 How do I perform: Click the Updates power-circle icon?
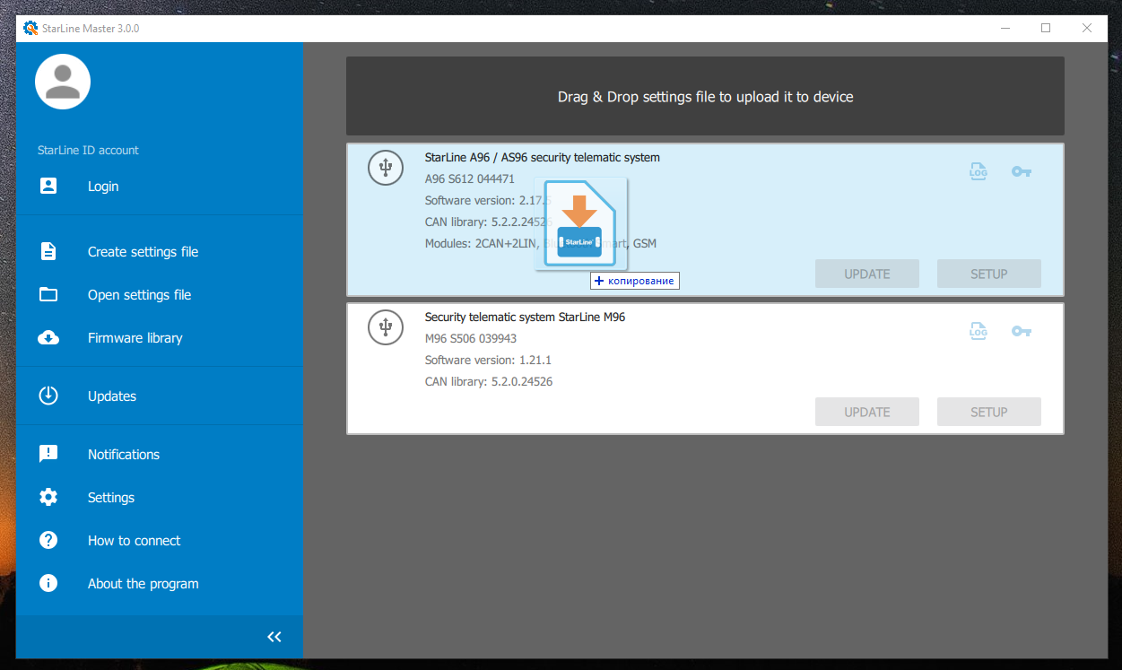[x=48, y=396]
